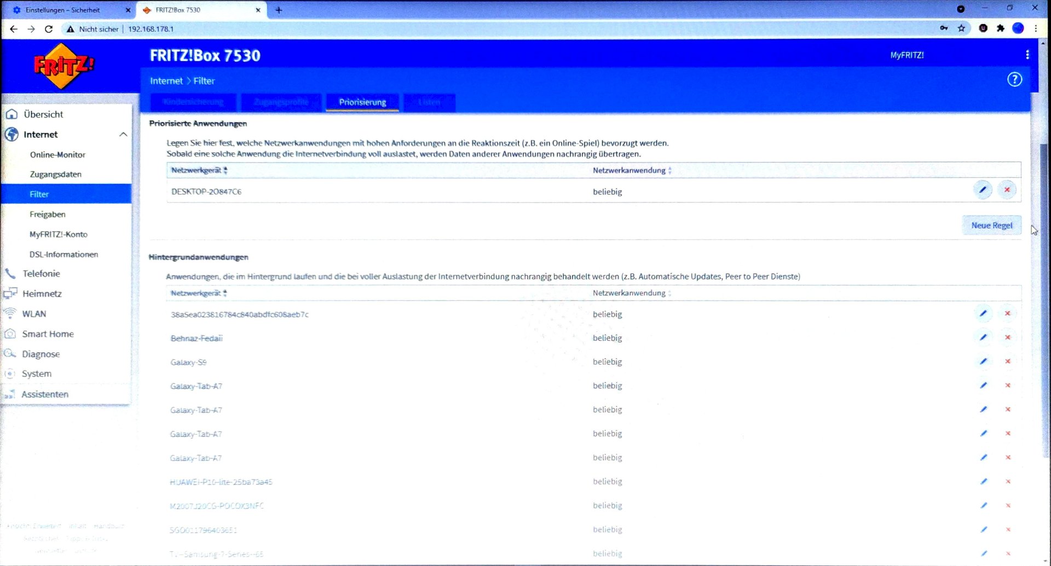Click the page vertical scrollbar
This screenshot has height=566, width=1051.
(x=1044, y=301)
